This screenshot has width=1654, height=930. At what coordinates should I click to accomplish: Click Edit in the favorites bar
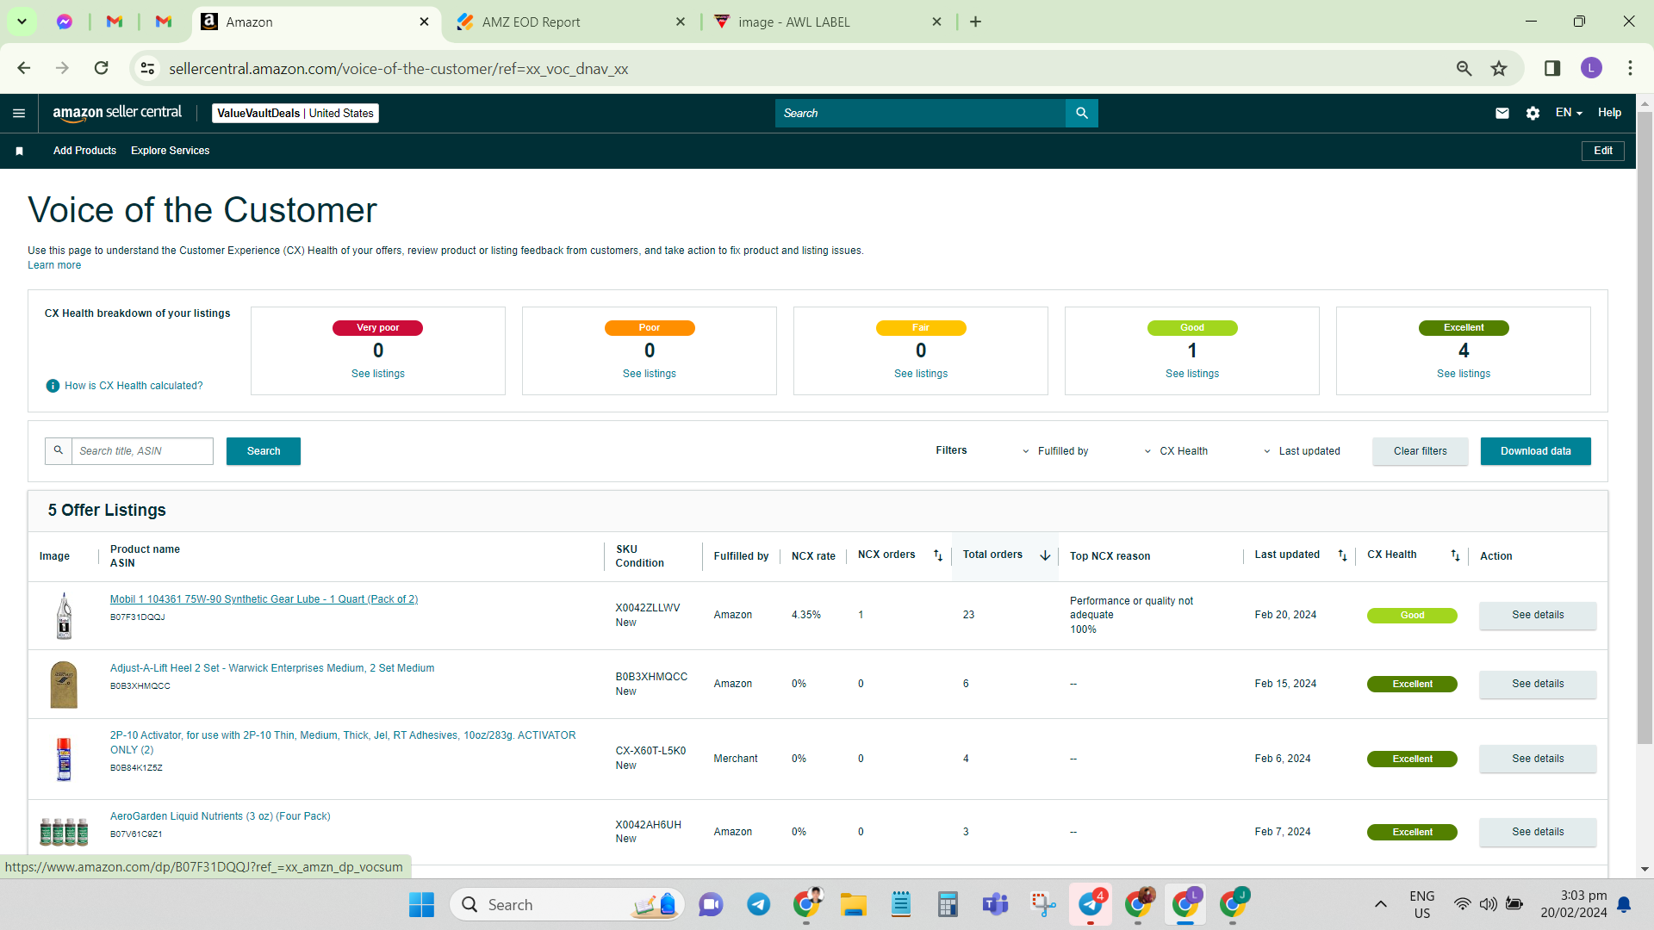[x=1603, y=151]
